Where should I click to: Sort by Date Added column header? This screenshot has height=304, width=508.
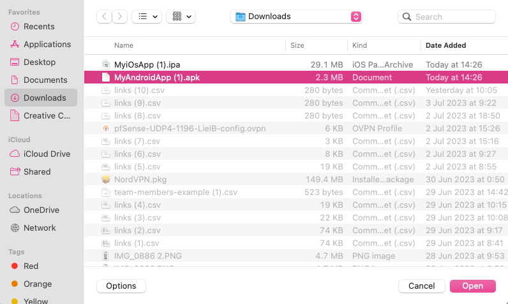click(x=445, y=45)
